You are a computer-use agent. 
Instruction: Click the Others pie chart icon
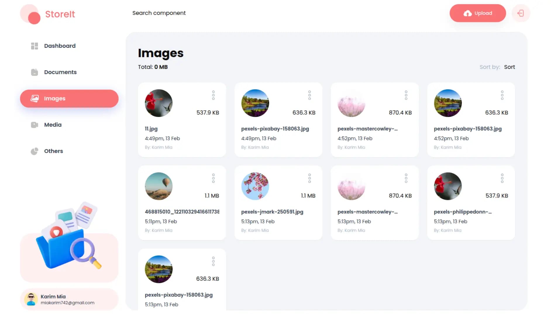click(x=35, y=151)
